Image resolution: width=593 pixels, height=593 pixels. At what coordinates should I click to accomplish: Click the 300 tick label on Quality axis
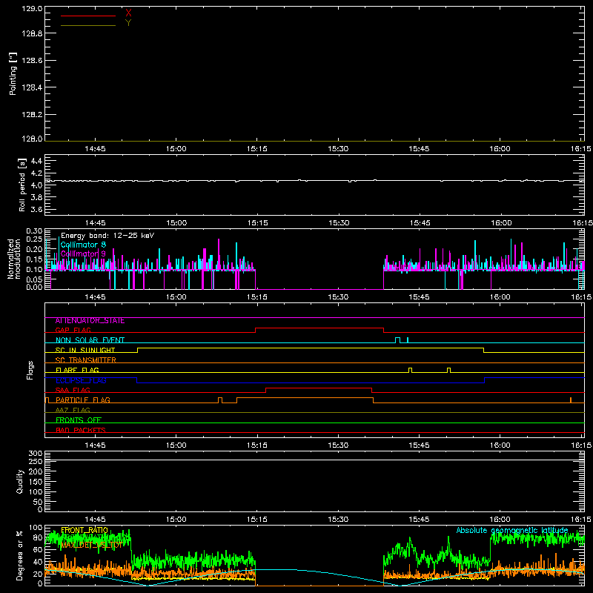pyautogui.click(x=36, y=454)
